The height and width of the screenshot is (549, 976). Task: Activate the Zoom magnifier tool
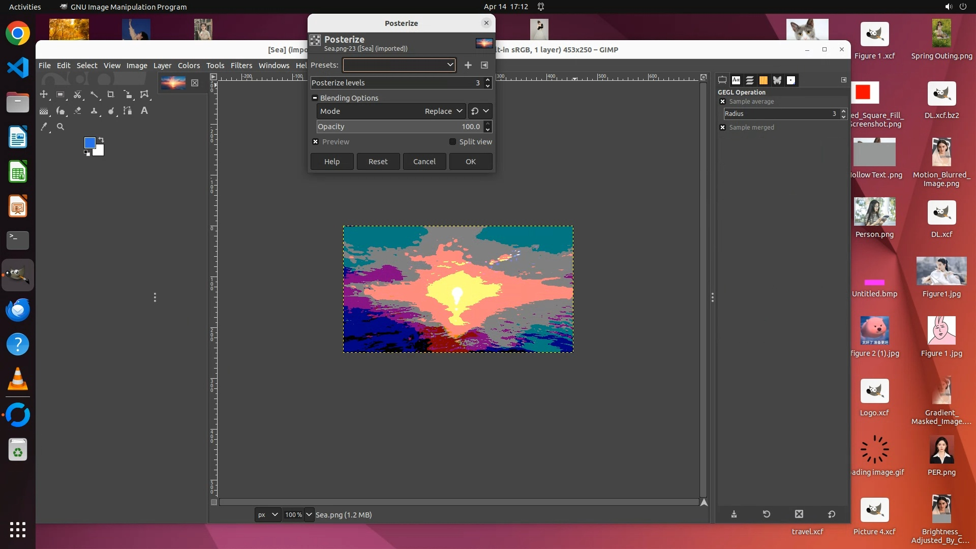pos(60,127)
